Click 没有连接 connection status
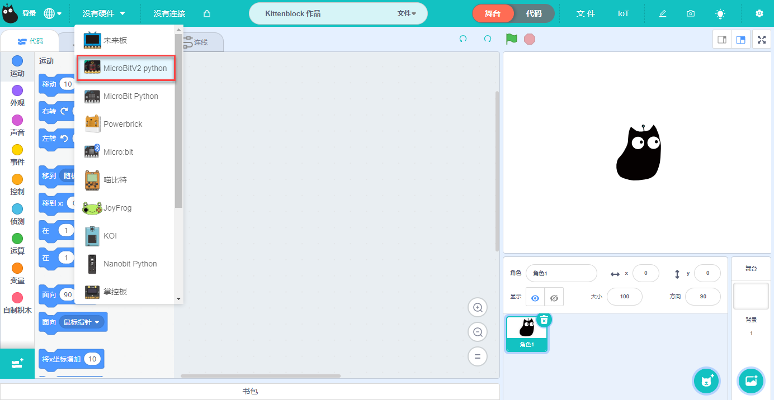The height and width of the screenshot is (400, 774). 169,13
